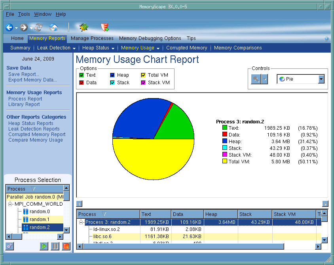This screenshot has width=334, height=265.
Task: Uncheck the Text option checkbox
Action: coord(82,75)
